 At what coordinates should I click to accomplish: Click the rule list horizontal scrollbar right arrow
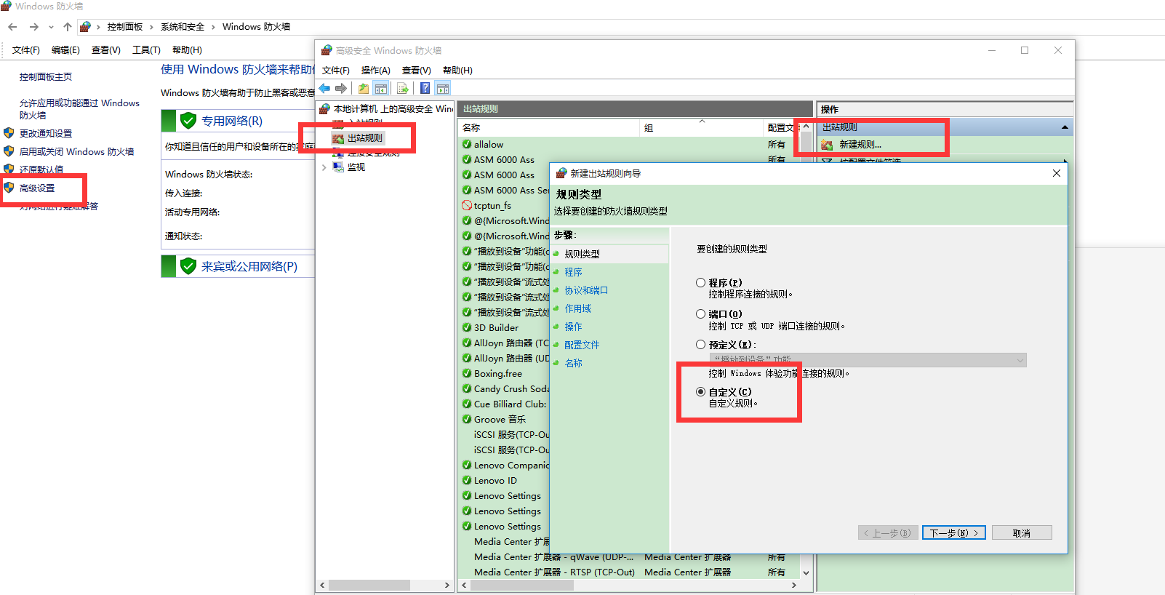pyautogui.click(x=794, y=585)
